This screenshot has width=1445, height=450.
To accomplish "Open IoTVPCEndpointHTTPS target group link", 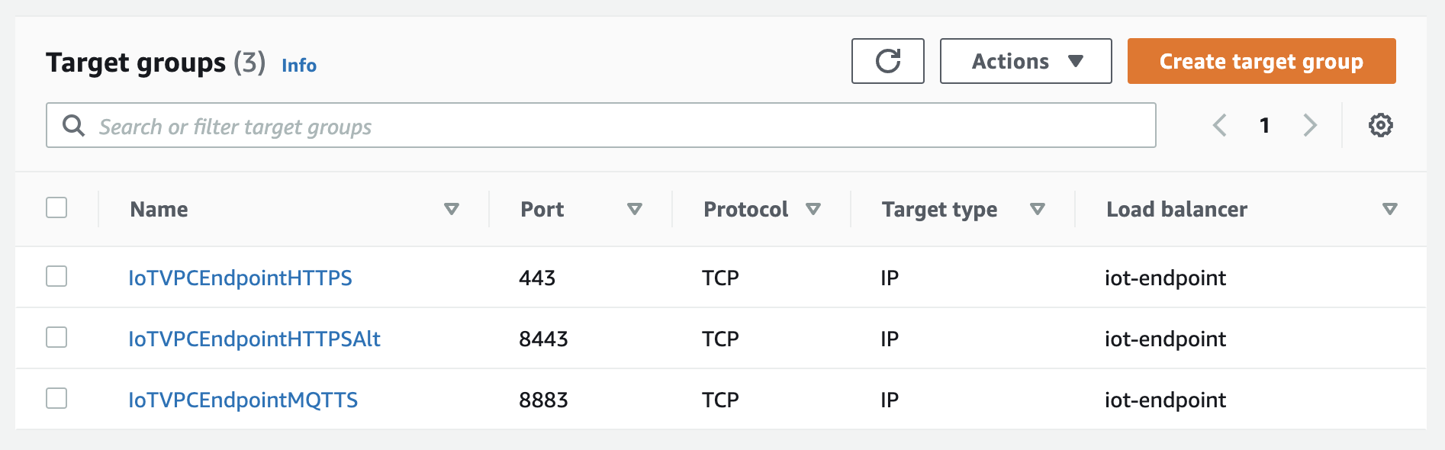I will coord(240,278).
